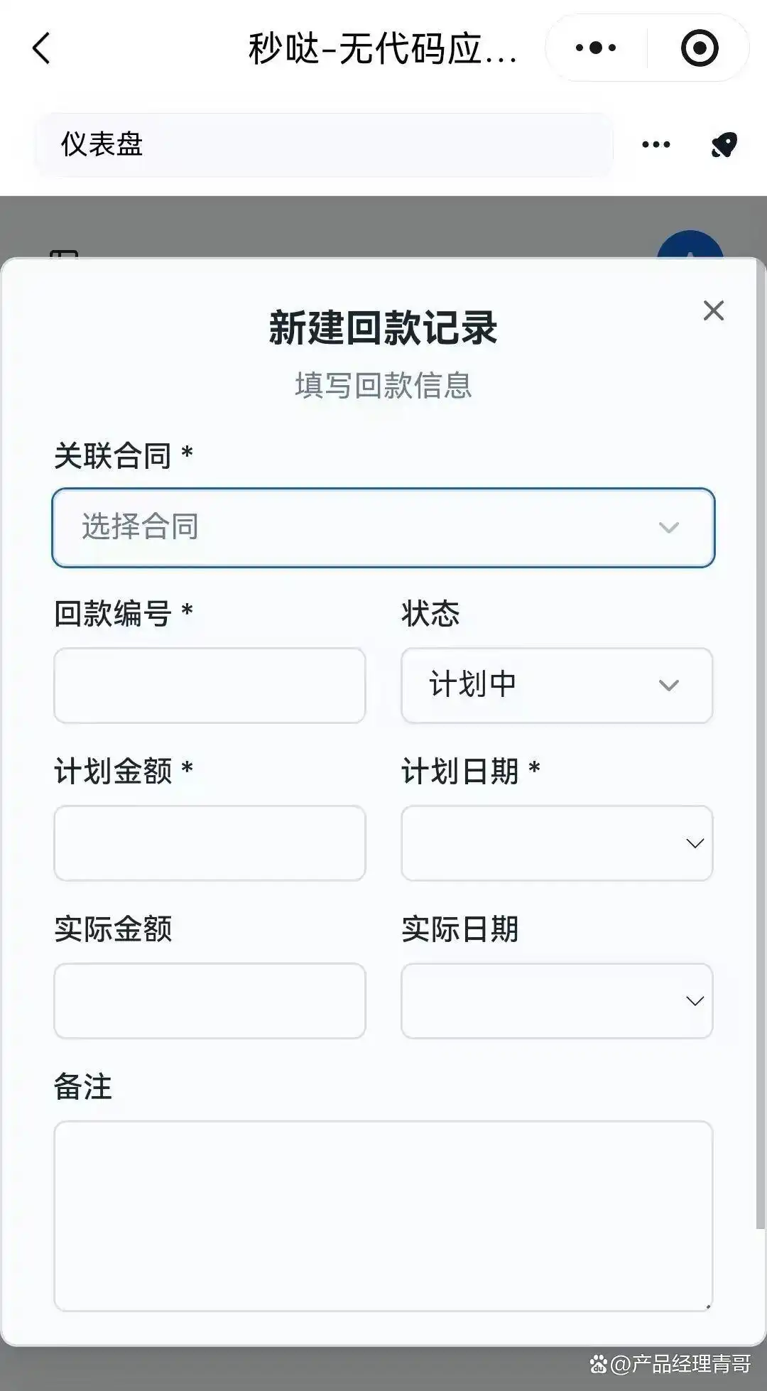Open the mini-program options via the three-dot capsule
This screenshot has height=1391, width=767.
595,48
